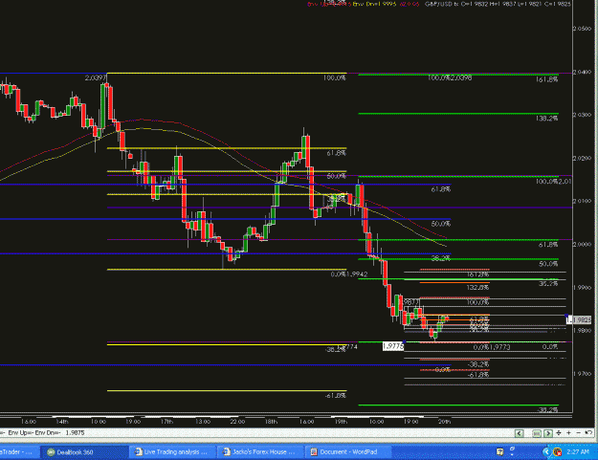The image size is (598, 460).
Task: Click the 0.0% 1.9942 Fibonacci label
Action: tap(349, 274)
